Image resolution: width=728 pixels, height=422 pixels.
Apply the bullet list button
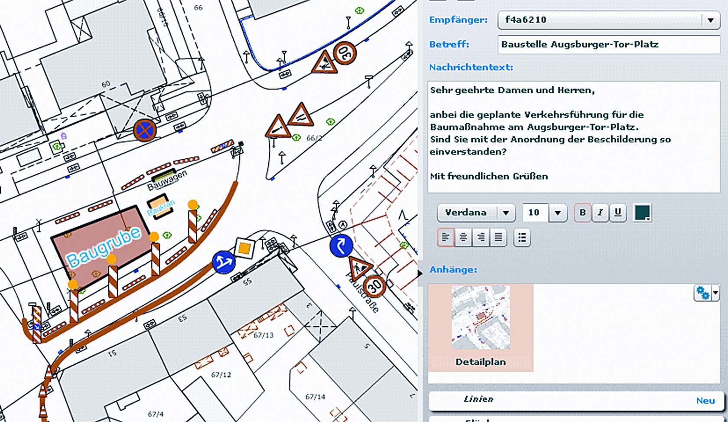click(522, 238)
